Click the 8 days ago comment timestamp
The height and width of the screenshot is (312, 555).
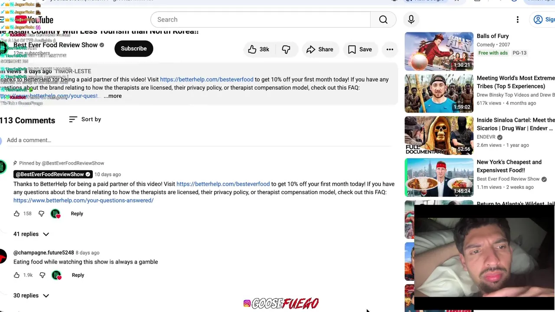tap(88, 253)
